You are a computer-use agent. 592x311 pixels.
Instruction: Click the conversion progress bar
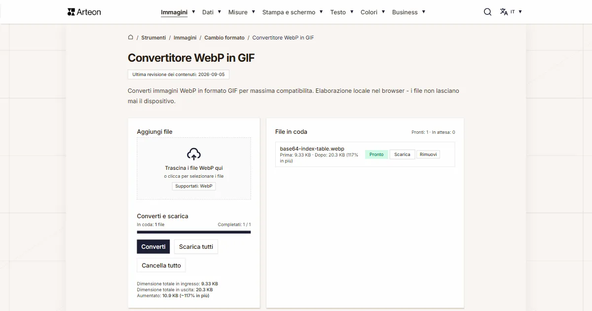194,232
